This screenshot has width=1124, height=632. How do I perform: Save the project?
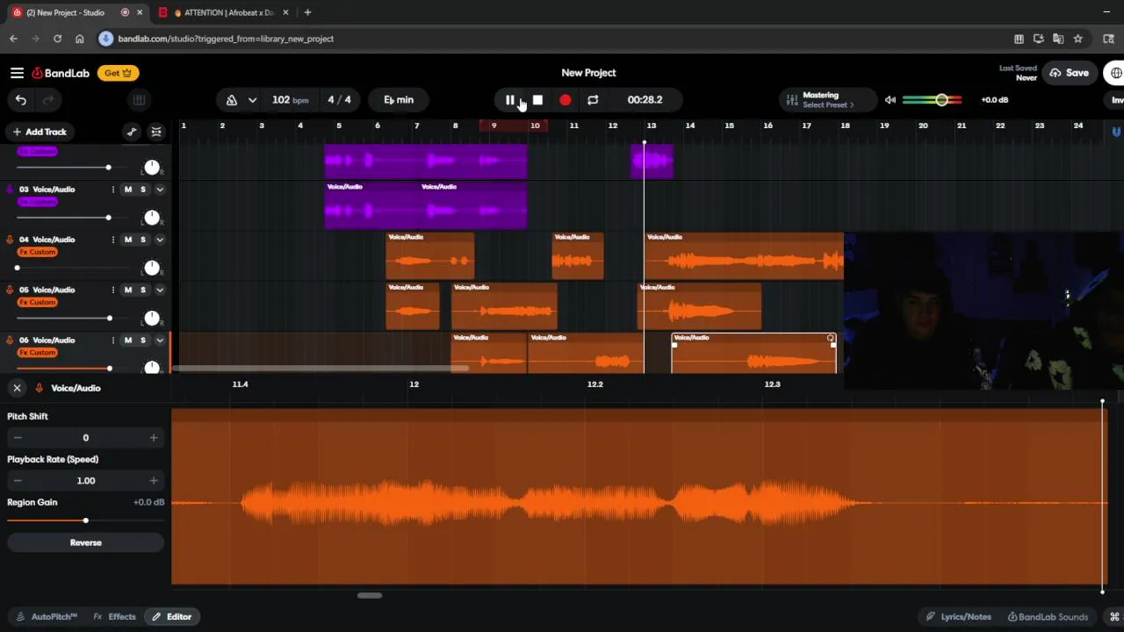tap(1069, 73)
